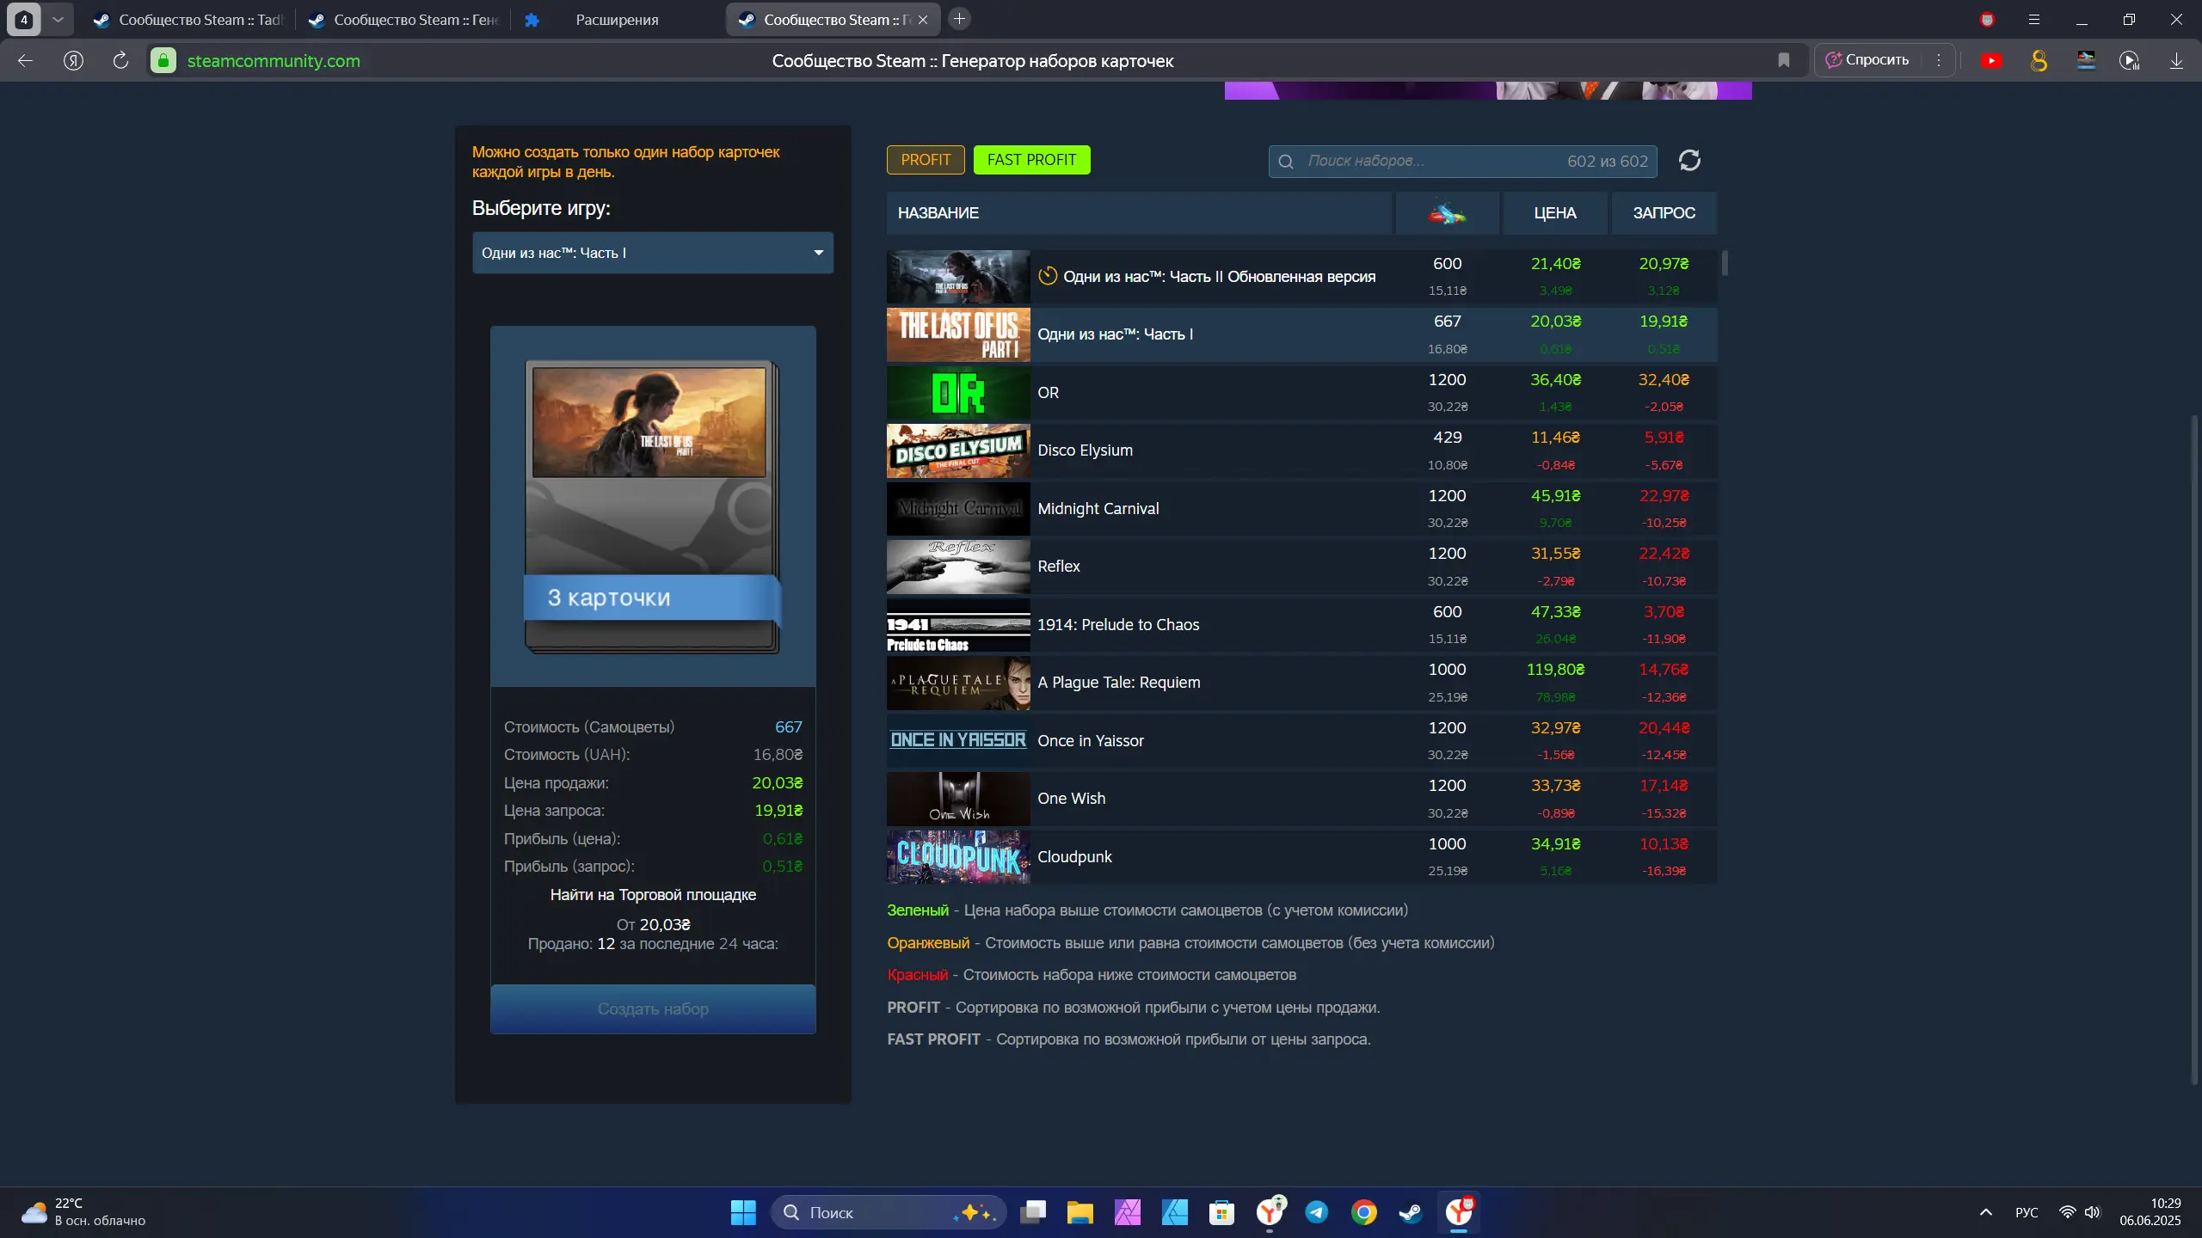Sort by PROFIT
The height and width of the screenshot is (1238, 2202).
coord(926,160)
